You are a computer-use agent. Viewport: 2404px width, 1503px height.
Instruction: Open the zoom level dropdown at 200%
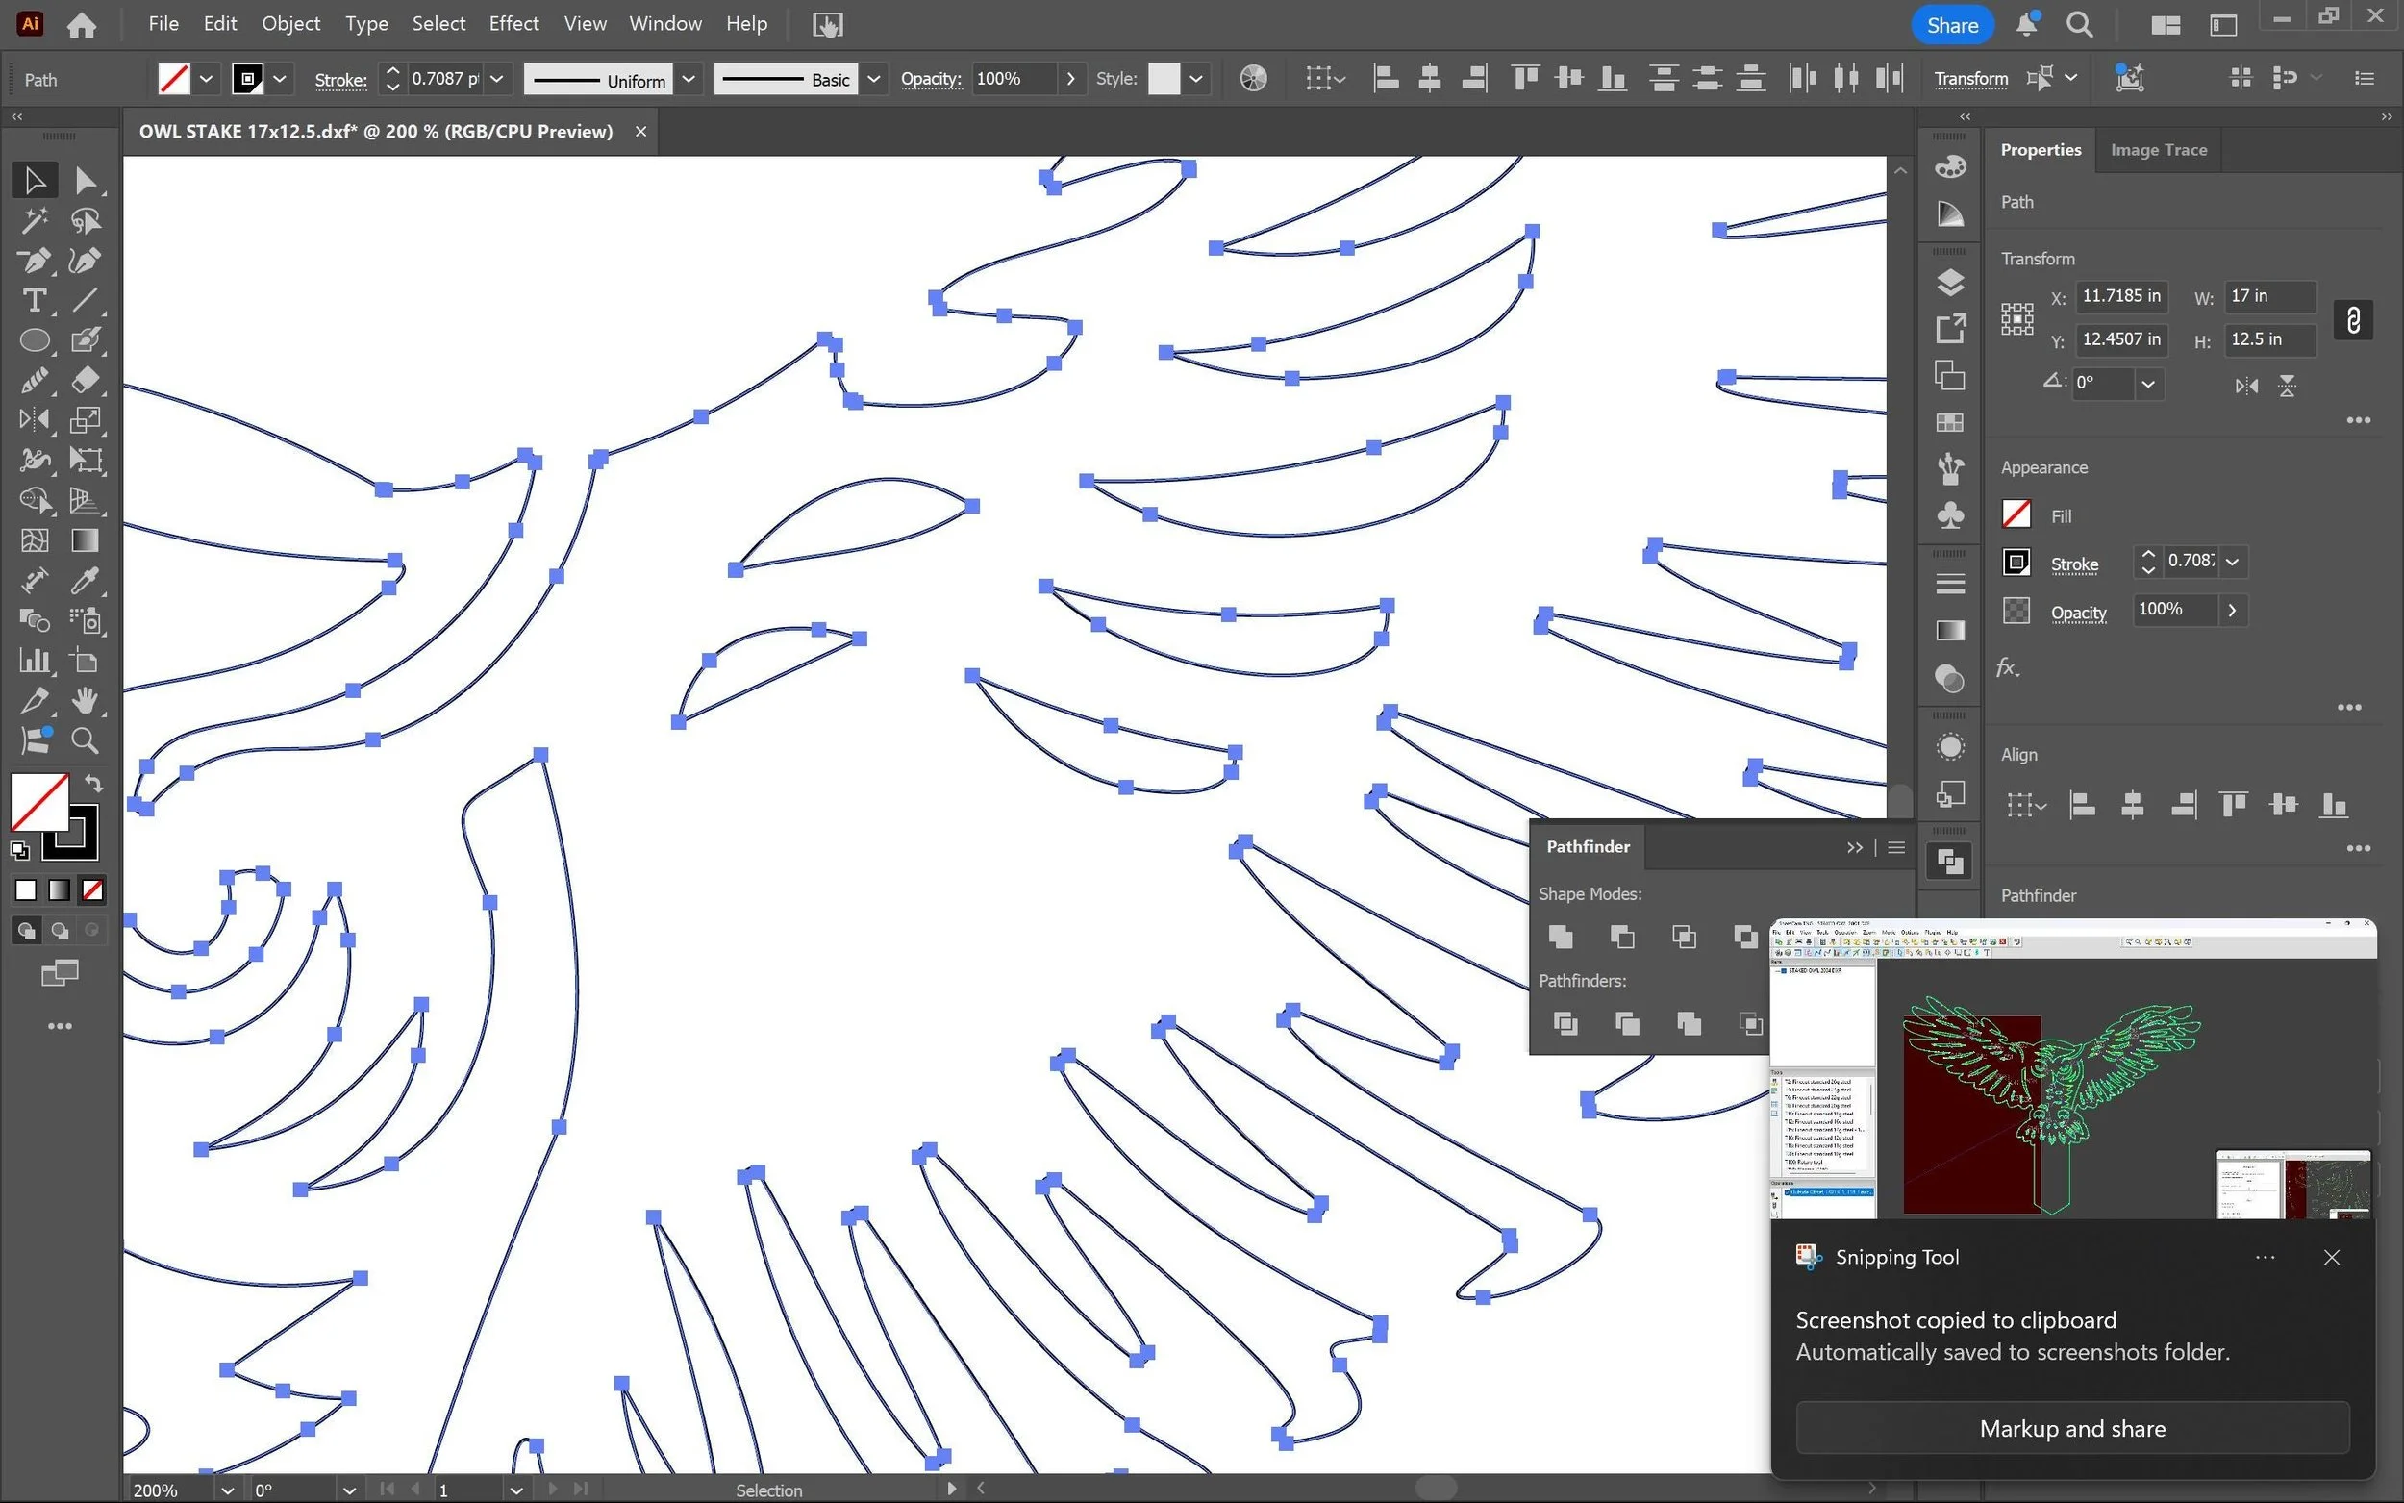pyautogui.click(x=228, y=1490)
